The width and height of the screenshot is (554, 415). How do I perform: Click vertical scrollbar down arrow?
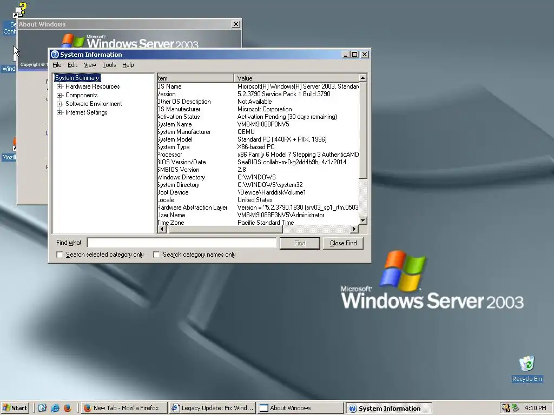pyautogui.click(x=363, y=220)
